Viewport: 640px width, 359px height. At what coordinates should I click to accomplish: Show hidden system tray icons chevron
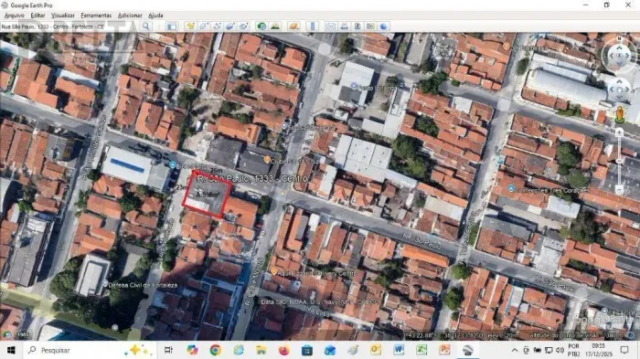[515, 350]
